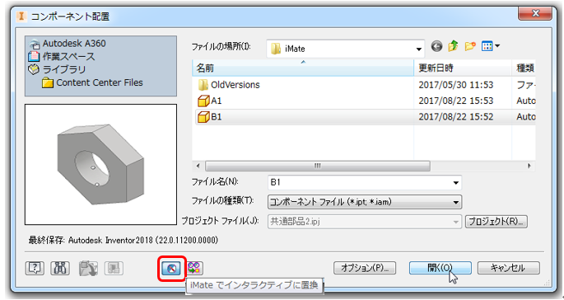This screenshot has width=564, height=300.
Task: Expand the iMate file location dropdown
Action: [419, 49]
